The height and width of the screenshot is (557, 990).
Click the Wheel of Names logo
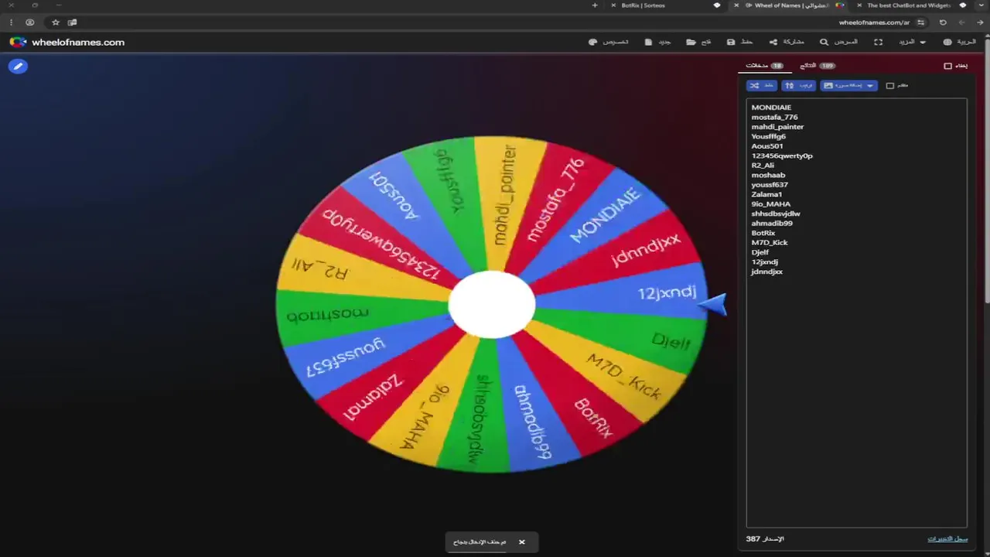coord(18,42)
